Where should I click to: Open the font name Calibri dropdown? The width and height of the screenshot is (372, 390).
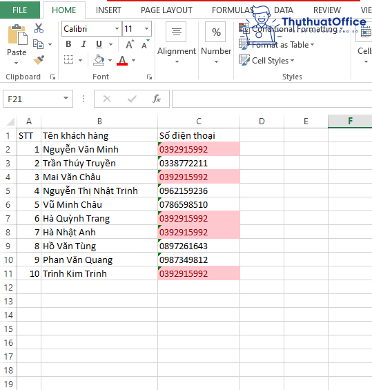117,28
